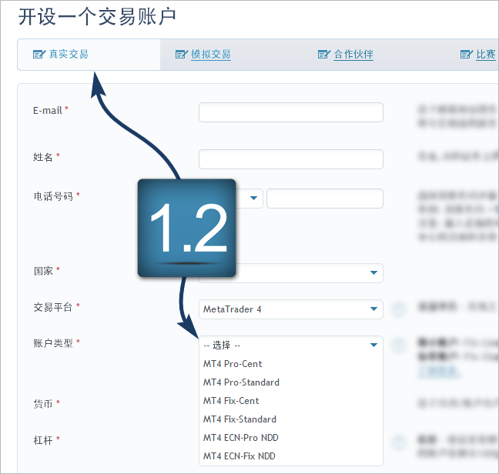Viewport: 499px width, 474px height.
Task: Collapse the 账户类型 选择 dropdown
Action: click(x=290, y=345)
